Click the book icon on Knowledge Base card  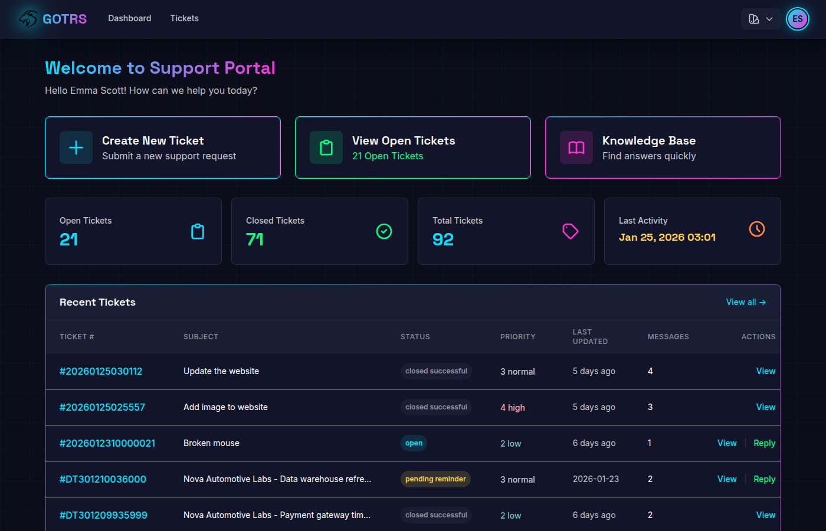(x=576, y=147)
